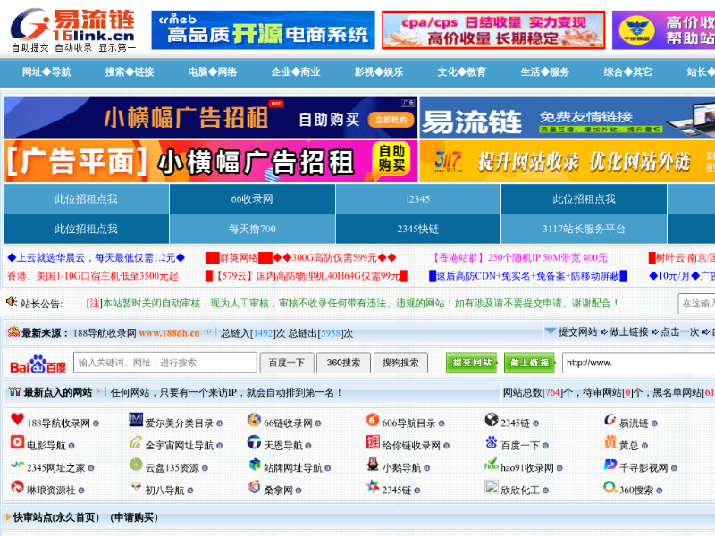Open the 影视◆娱乐 menu
The height and width of the screenshot is (536, 715).
click(378, 72)
